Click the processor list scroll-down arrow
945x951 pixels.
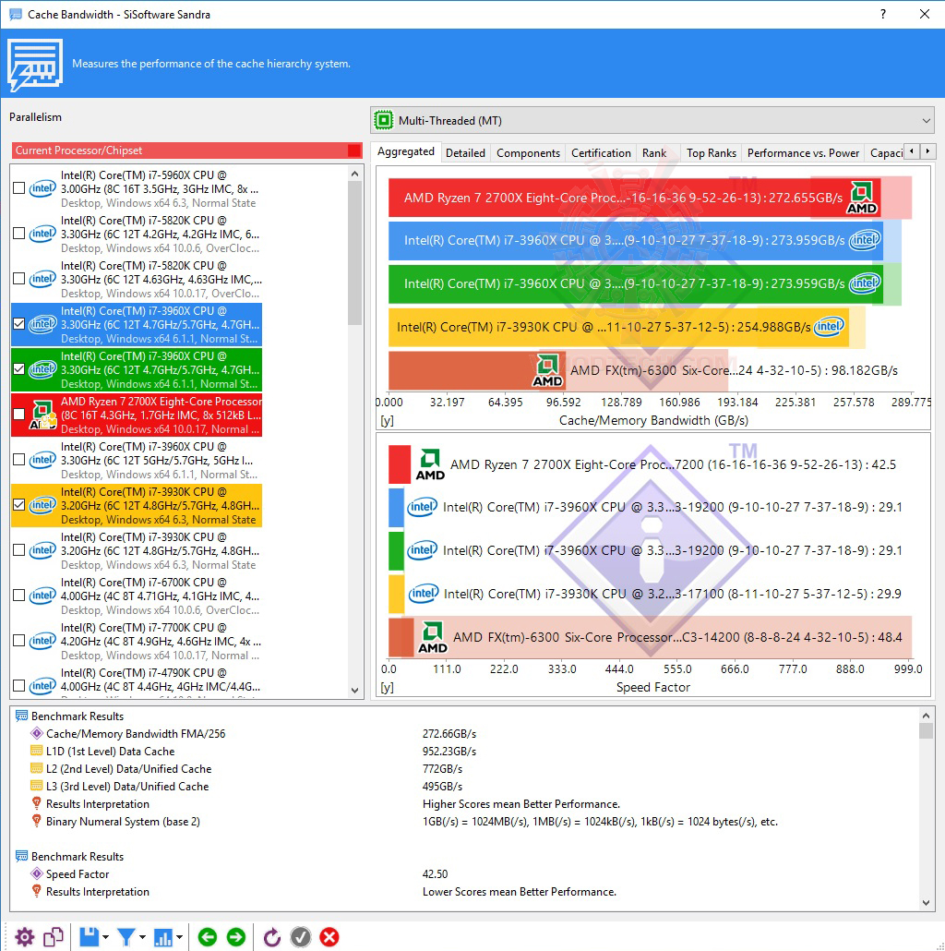[x=355, y=691]
